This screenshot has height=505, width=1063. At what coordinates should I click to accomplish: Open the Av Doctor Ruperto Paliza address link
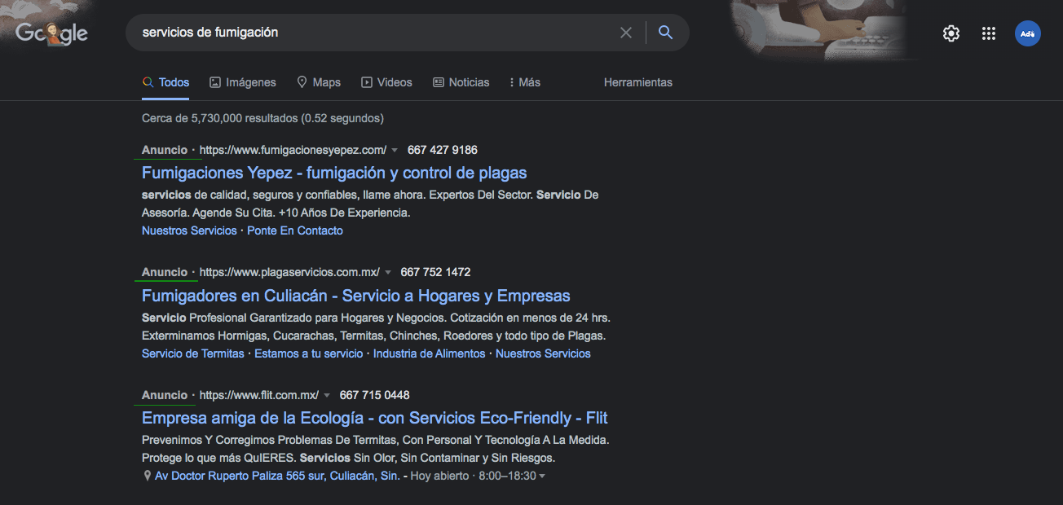pyautogui.click(x=277, y=476)
